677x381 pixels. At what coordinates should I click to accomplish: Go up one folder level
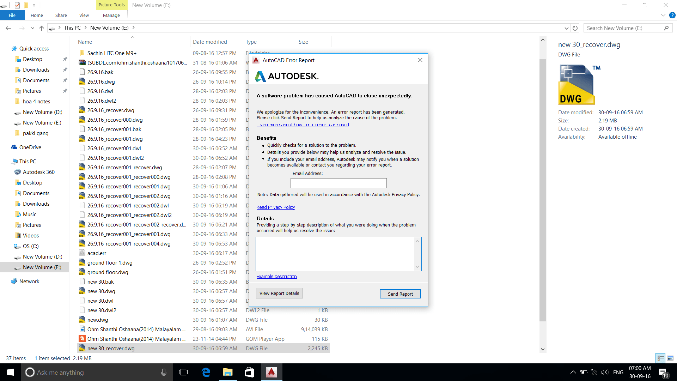point(42,28)
